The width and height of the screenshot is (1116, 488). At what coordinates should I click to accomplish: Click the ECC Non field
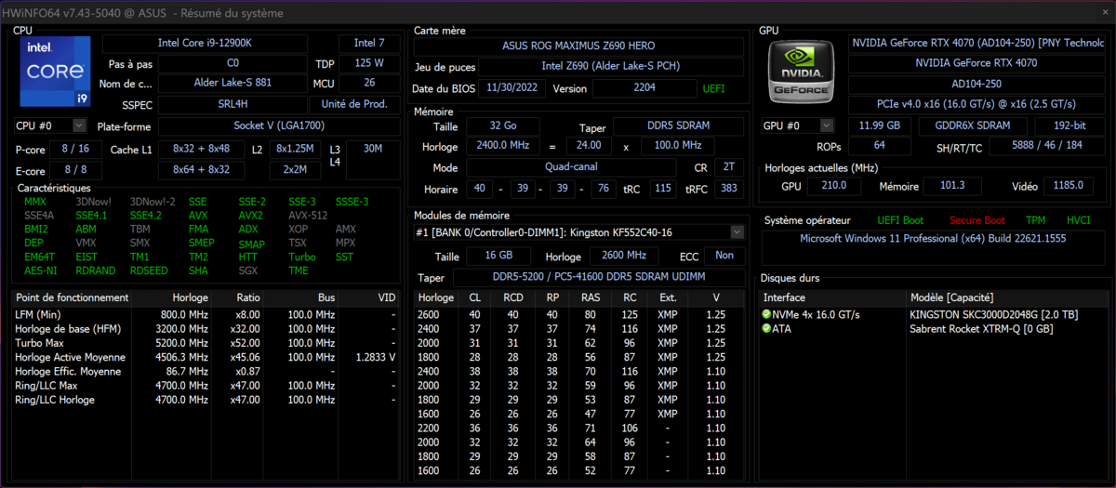pos(724,256)
